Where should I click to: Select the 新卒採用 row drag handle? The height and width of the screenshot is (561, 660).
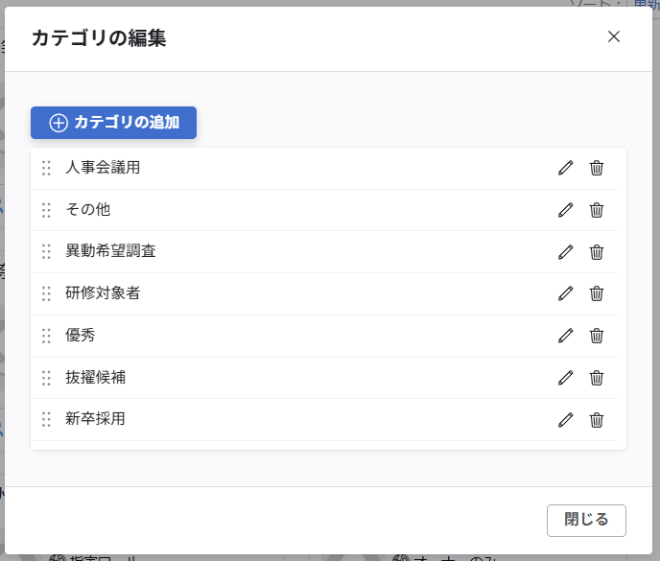[x=46, y=419]
